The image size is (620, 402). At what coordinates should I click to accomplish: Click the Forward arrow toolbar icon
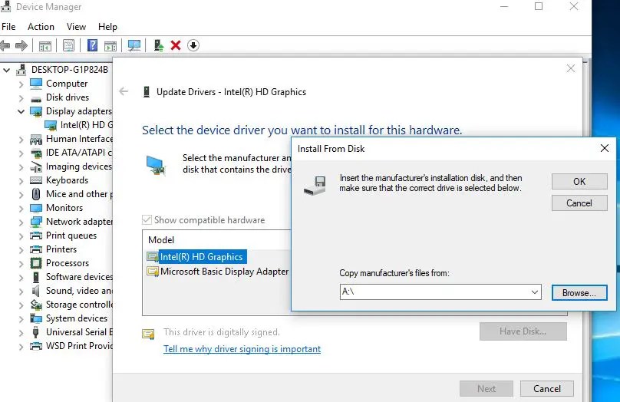[x=21, y=45]
